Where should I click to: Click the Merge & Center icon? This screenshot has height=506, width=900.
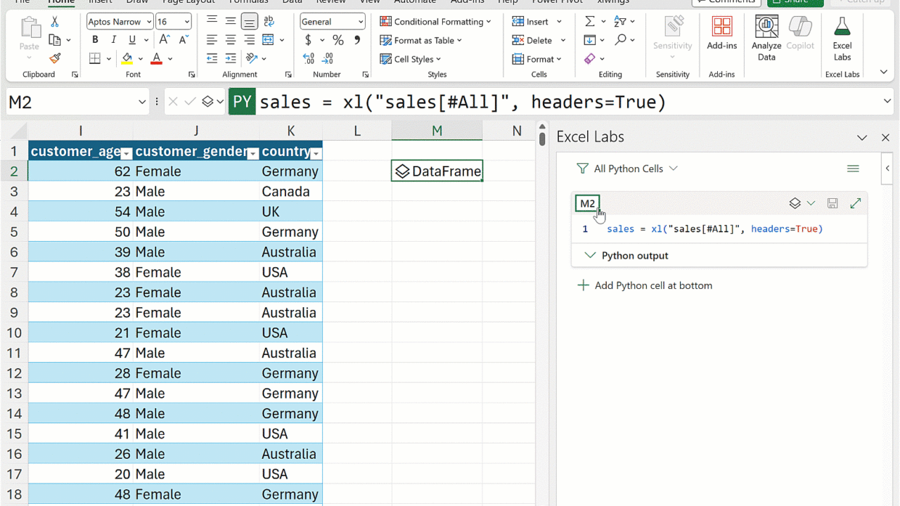coord(268,40)
